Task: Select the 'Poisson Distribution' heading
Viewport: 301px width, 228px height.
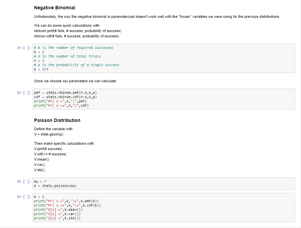Action: 57,120
